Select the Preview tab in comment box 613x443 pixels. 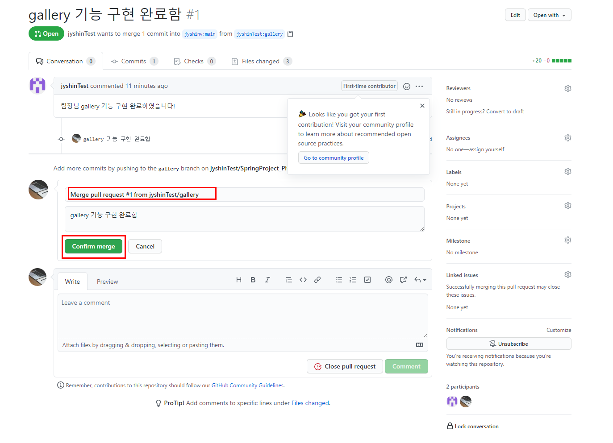(108, 282)
